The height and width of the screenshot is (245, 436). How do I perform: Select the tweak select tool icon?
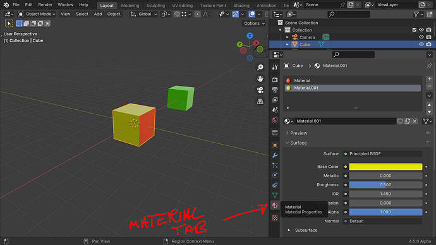click(9, 23)
